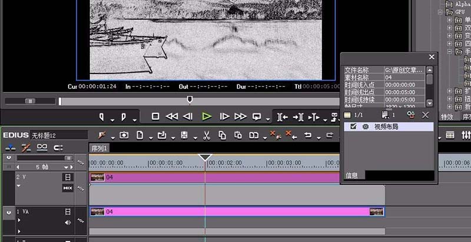Viewport: 471px width, 242px height.
Task: Open the loop playback dropdown arrow
Action: pos(268,120)
